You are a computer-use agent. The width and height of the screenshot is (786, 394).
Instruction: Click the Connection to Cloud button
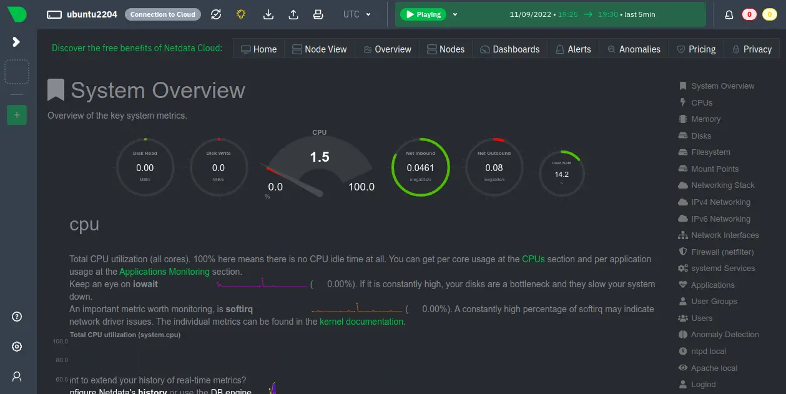[x=162, y=14]
